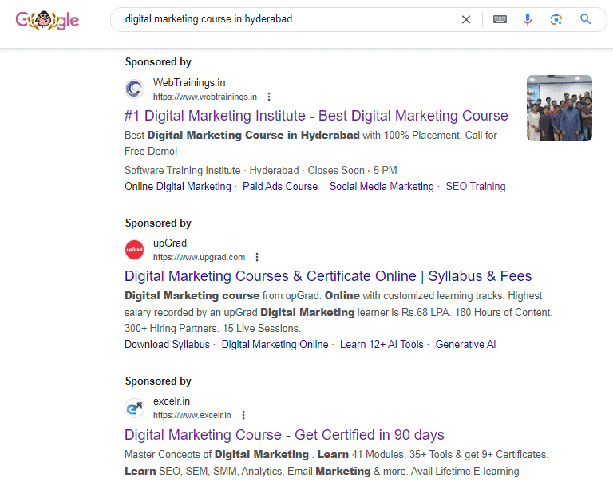Open the three-dot menu beside excelr.in URL
The height and width of the screenshot is (482, 613).
point(243,415)
